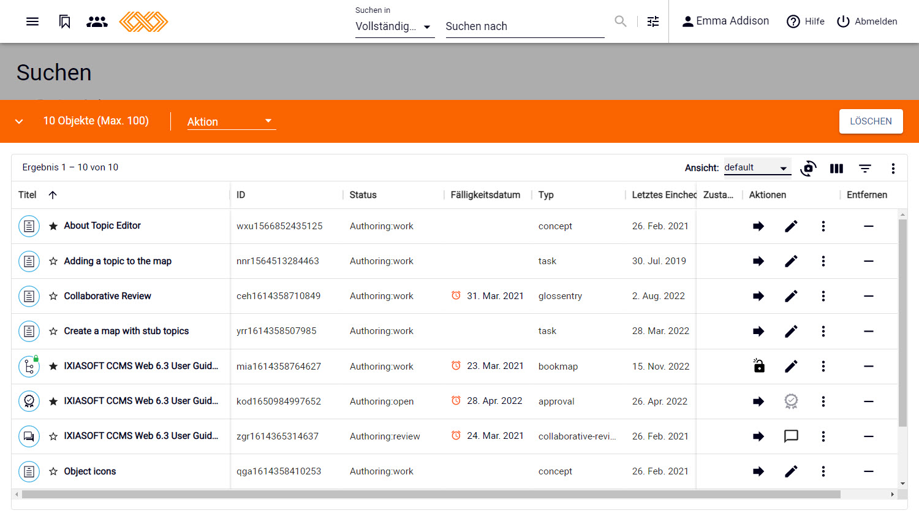Open advanced search options tune icon
919x521 pixels.
[x=653, y=21]
